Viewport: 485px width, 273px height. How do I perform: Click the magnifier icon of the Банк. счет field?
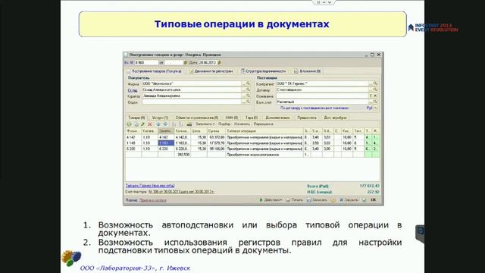pos(375,102)
